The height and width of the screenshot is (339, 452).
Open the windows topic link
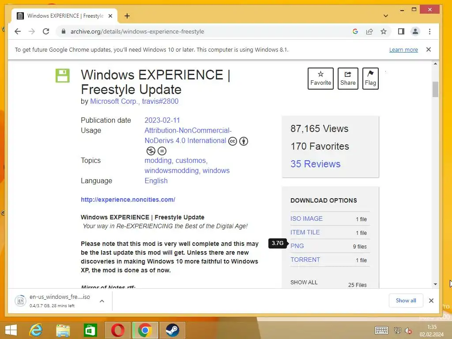pos(216,171)
